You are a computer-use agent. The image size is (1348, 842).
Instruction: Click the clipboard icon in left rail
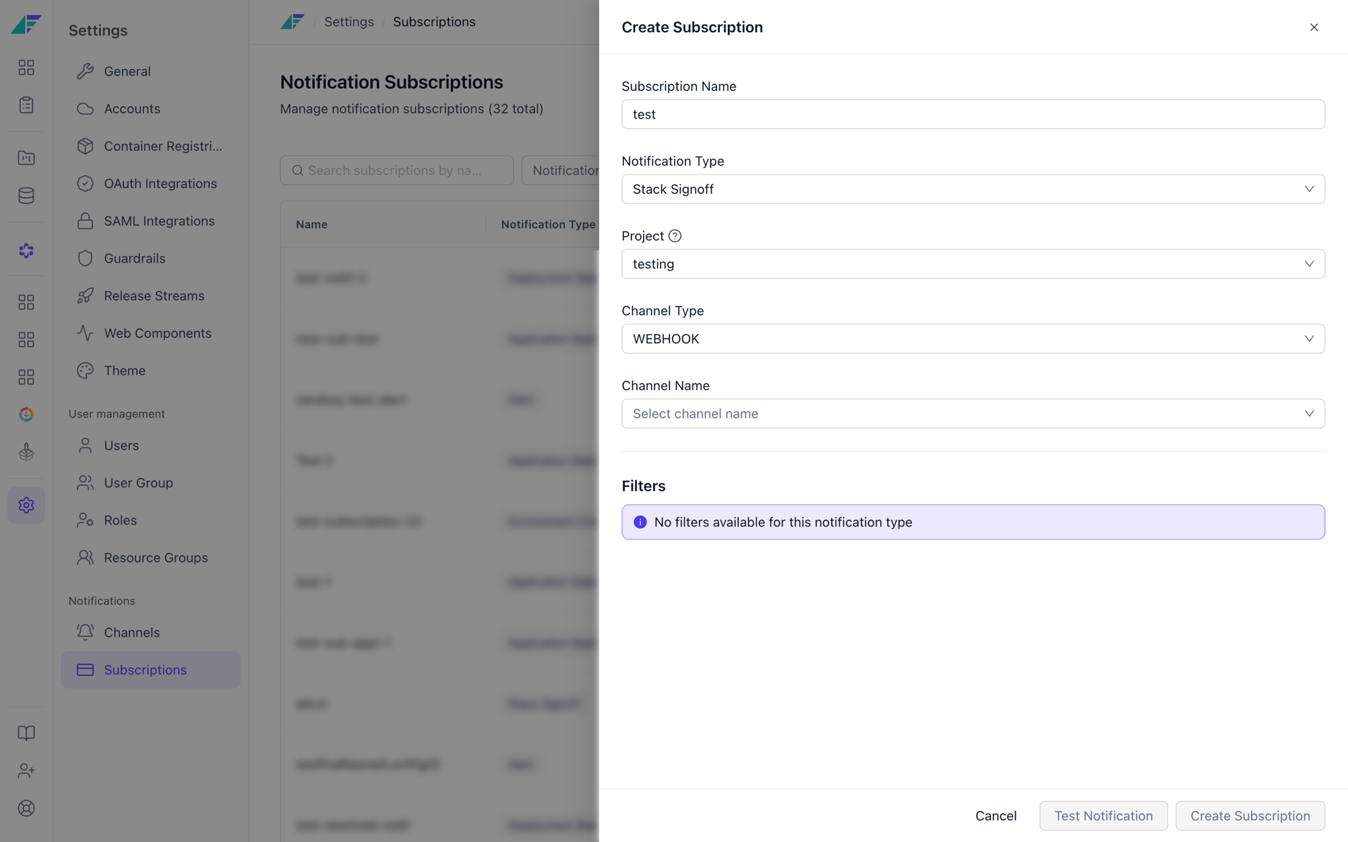click(x=26, y=105)
